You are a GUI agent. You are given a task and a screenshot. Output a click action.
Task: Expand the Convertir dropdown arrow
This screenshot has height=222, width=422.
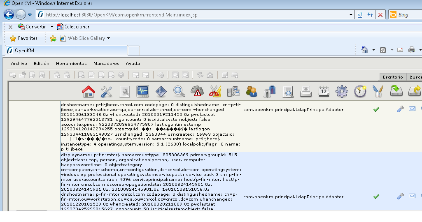(x=52, y=27)
